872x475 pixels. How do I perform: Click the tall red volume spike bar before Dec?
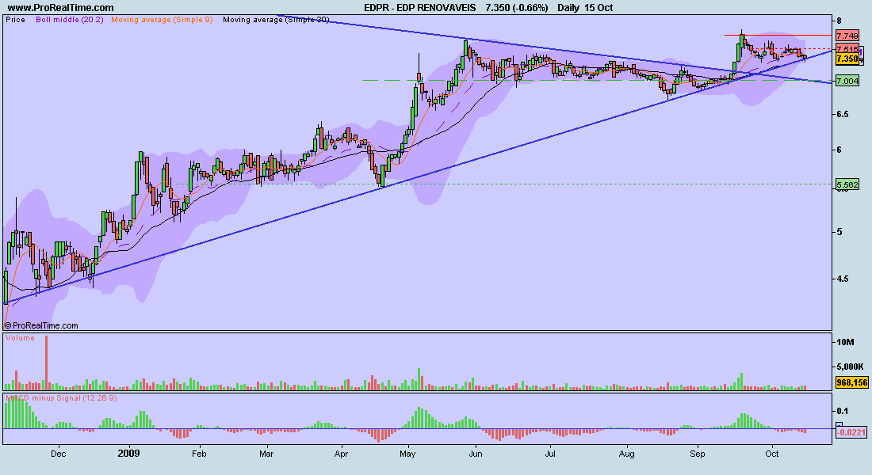[x=46, y=363]
